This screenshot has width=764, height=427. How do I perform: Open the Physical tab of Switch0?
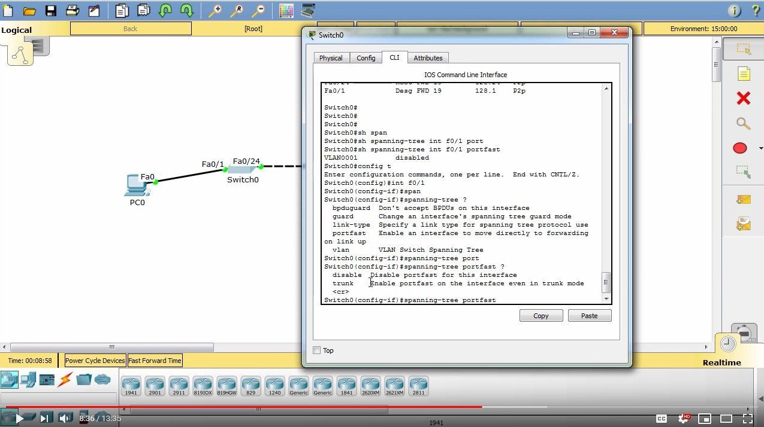pyautogui.click(x=331, y=58)
